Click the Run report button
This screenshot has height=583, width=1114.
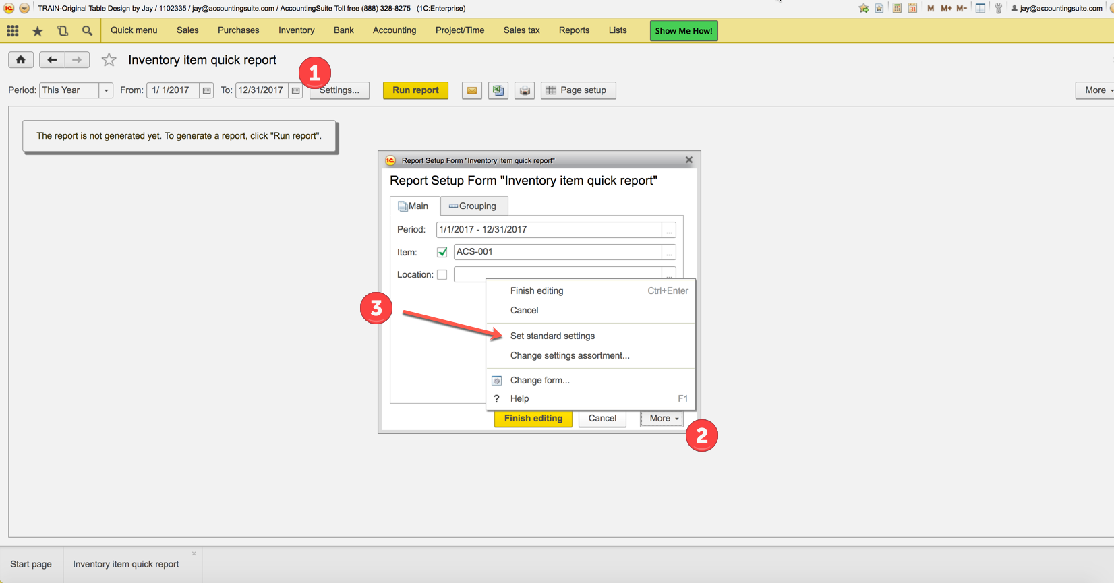tap(415, 90)
